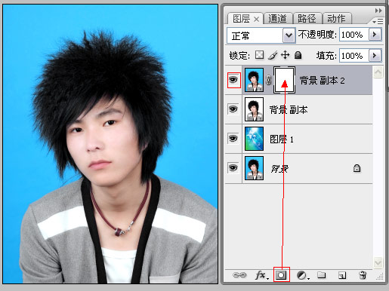Click the 填充 label
389x291 pixels.
click(x=326, y=55)
